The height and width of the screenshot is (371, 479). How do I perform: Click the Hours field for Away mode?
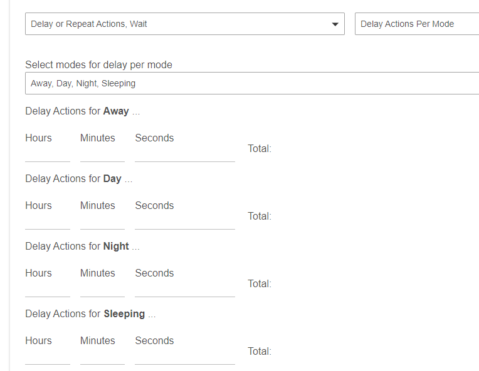pyautogui.click(x=47, y=154)
